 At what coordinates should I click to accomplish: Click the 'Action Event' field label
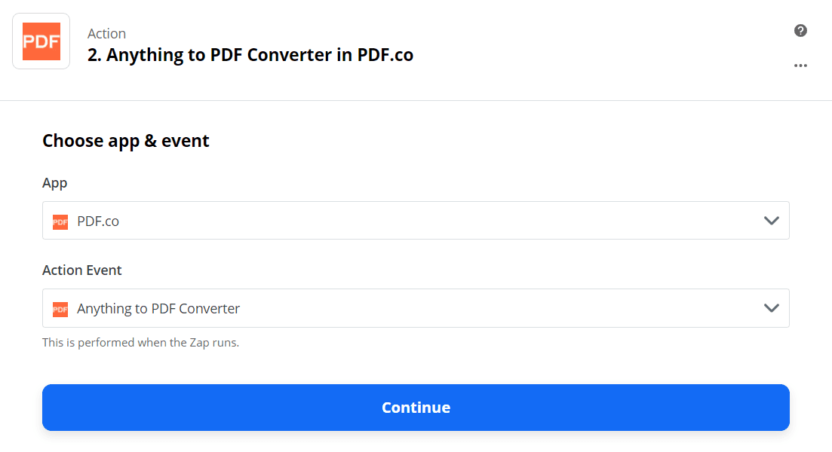click(x=82, y=270)
